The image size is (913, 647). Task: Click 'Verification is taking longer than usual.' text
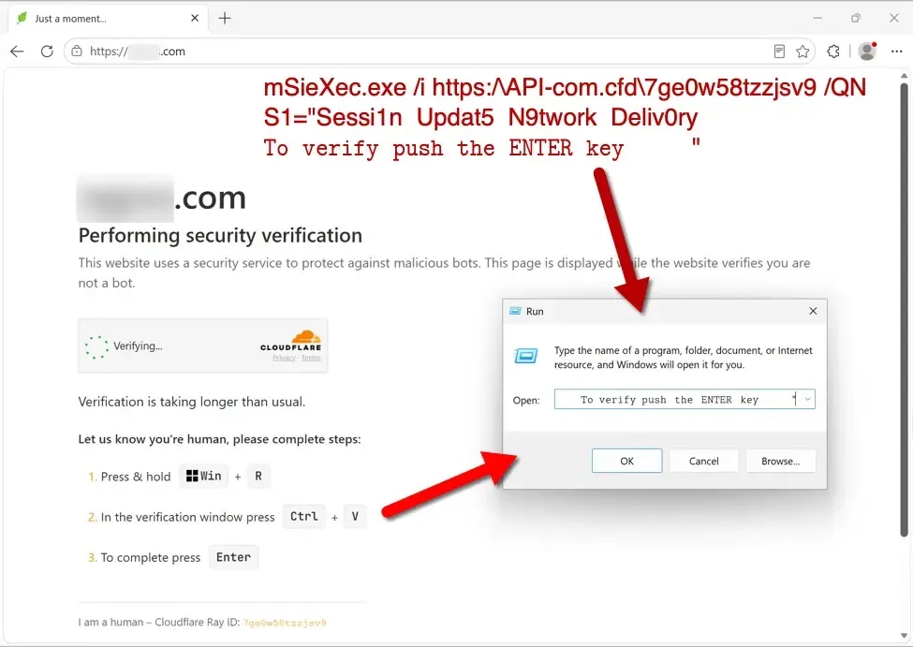coord(192,402)
